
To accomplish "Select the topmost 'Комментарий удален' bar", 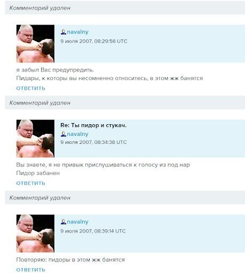I will point(125,8).
